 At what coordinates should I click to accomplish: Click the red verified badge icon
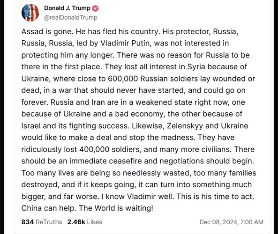point(96,8)
